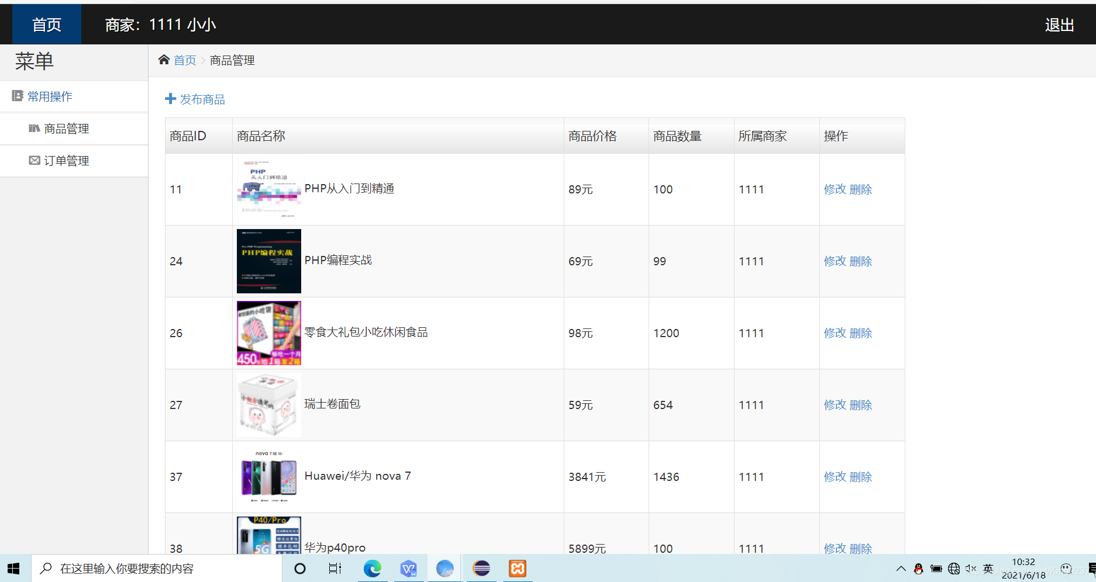
Task: Click 修改 for 华为p40pro
Action: point(835,548)
